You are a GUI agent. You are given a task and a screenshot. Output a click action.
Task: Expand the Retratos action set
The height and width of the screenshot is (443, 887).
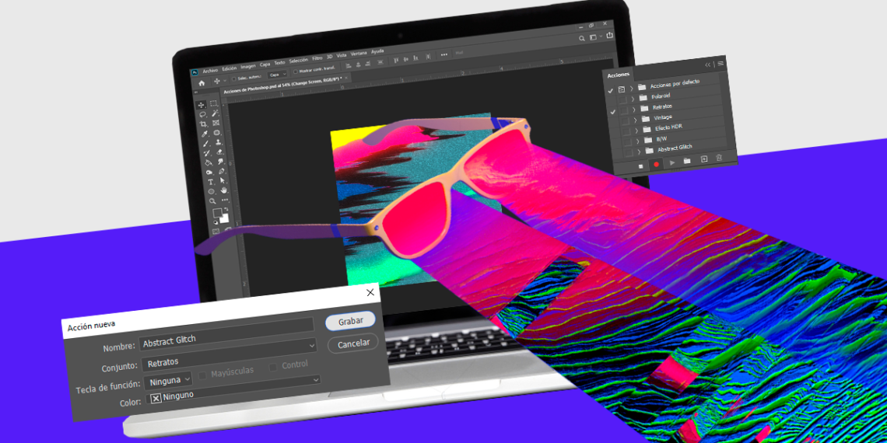(633, 110)
